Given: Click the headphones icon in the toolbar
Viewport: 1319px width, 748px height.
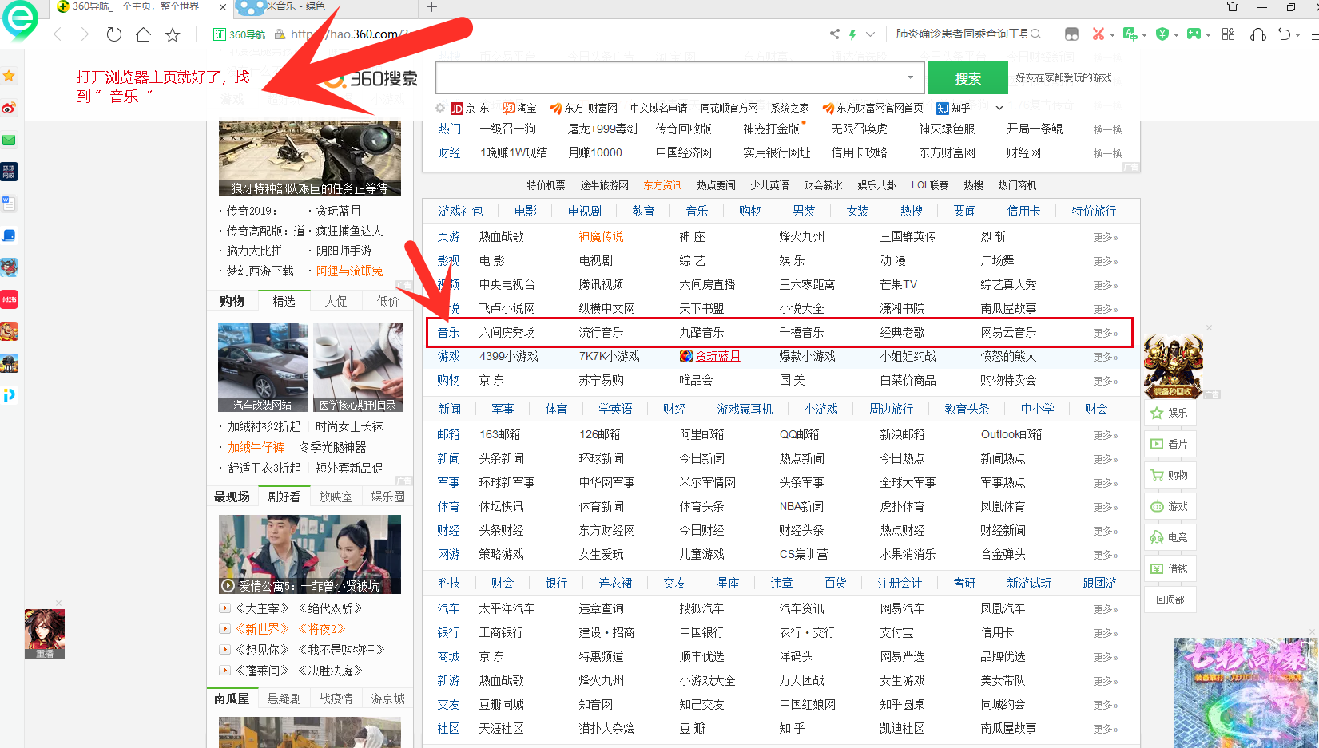Looking at the screenshot, I should pos(1258,34).
